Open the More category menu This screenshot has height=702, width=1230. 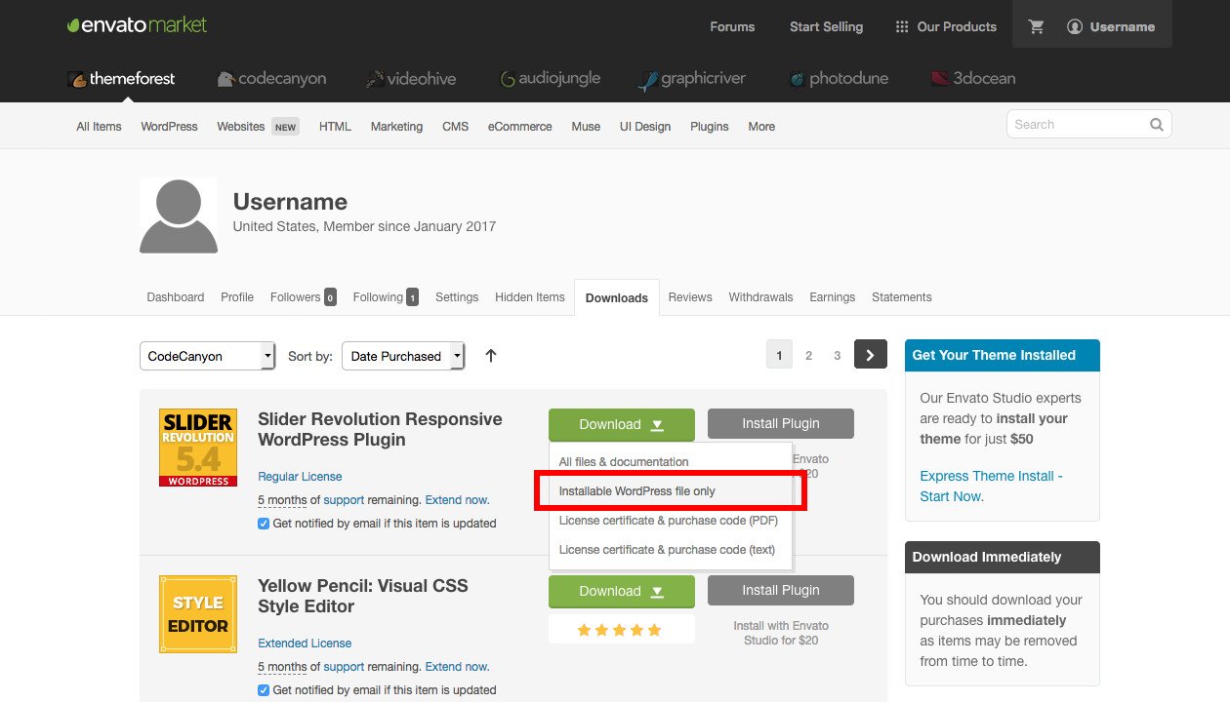(761, 127)
